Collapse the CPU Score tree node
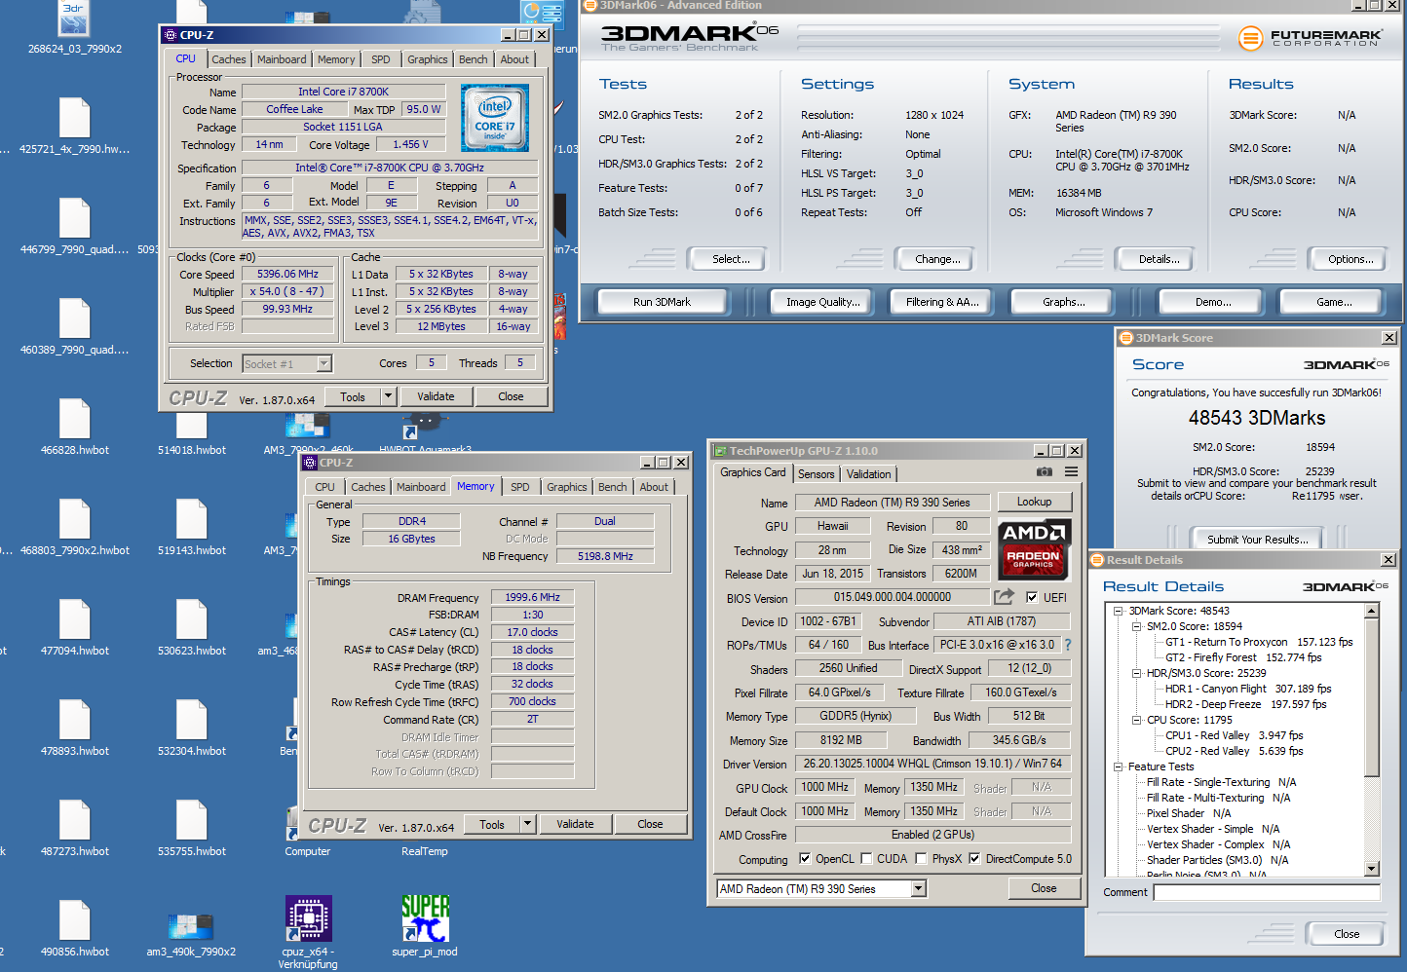The image size is (1407, 972). pos(1136,720)
